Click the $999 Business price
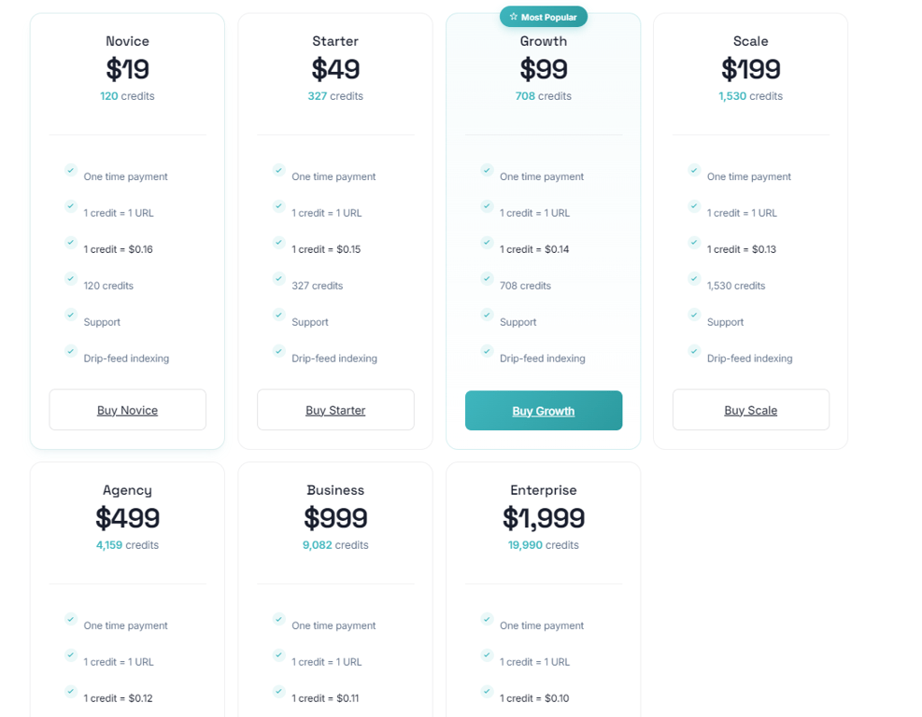The width and height of the screenshot is (922, 717). click(335, 518)
